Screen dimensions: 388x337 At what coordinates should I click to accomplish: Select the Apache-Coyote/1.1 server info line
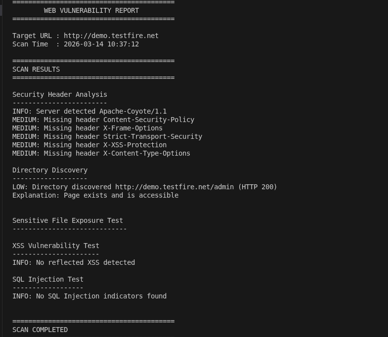(89, 111)
